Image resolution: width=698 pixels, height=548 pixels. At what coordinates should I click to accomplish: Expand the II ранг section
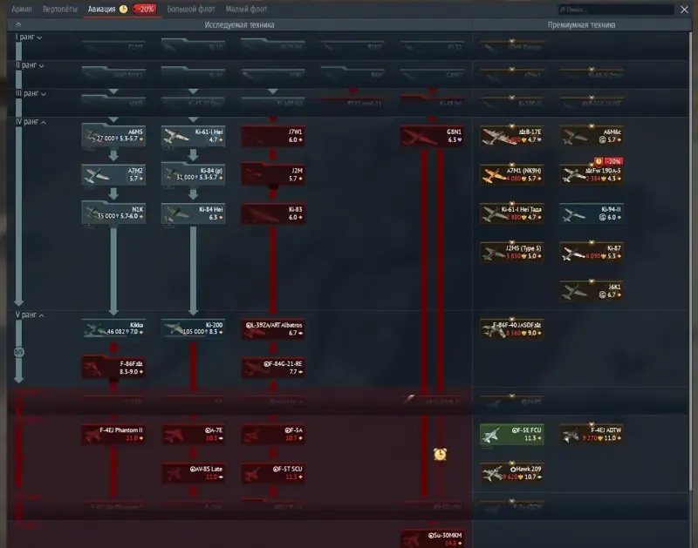(30, 65)
